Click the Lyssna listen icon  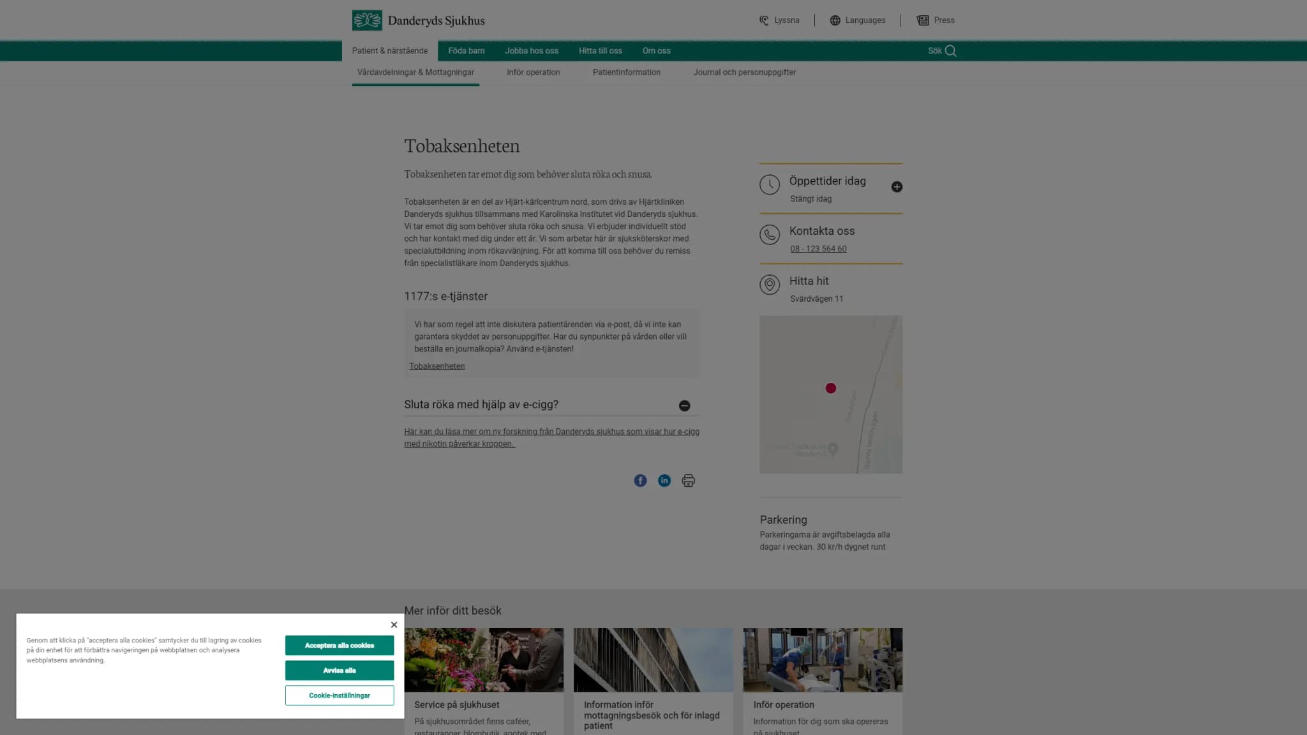pyautogui.click(x=763, y=20)
